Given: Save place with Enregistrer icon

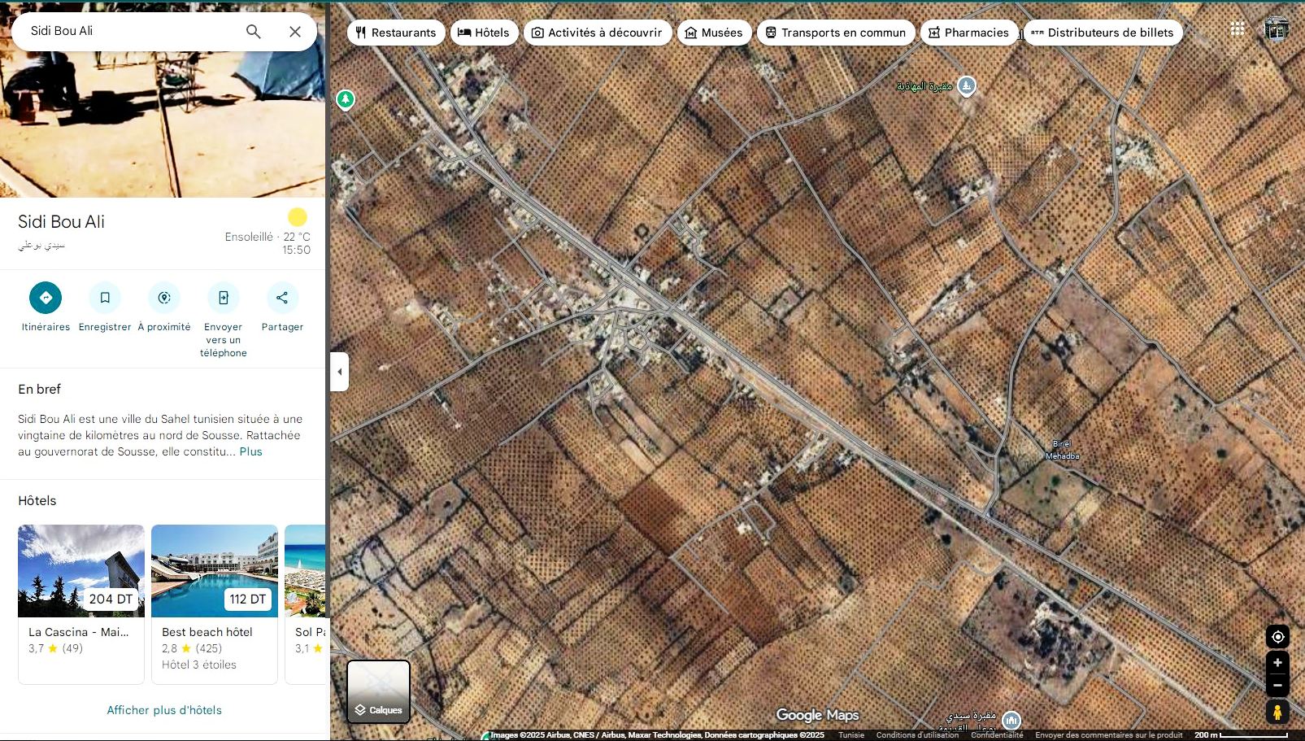Looking at the screenshot, I should click(x=105, y=298).
